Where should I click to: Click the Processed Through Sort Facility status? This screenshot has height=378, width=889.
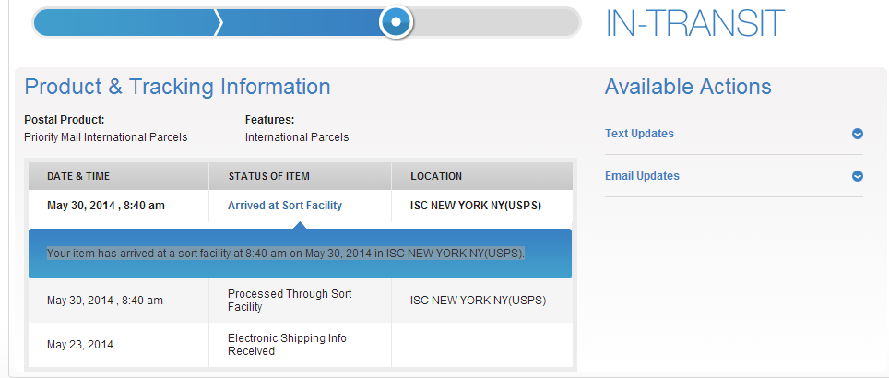click(290, 300)
